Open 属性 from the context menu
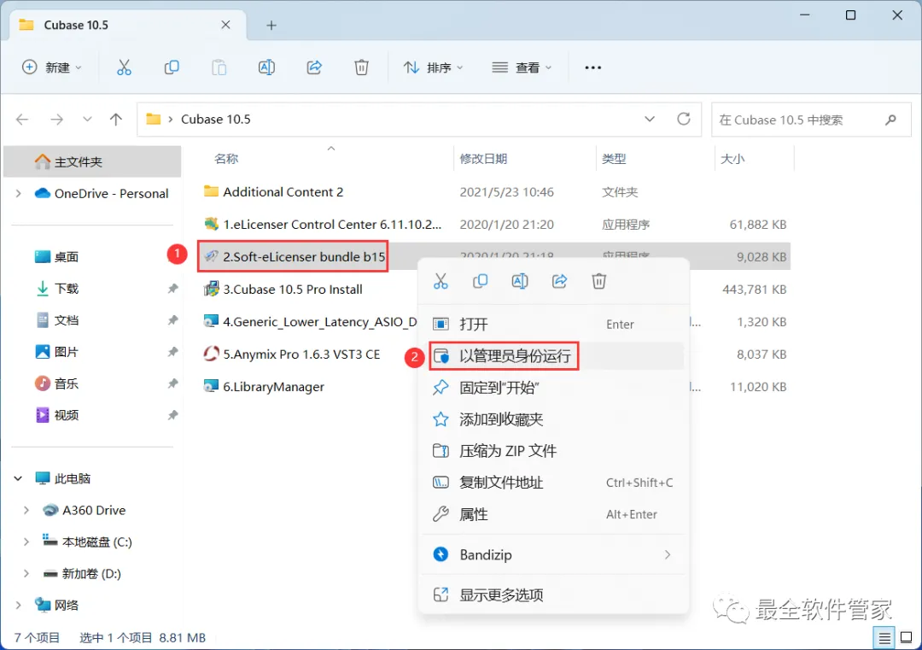 pyautogui.click(x=552, y=515)
